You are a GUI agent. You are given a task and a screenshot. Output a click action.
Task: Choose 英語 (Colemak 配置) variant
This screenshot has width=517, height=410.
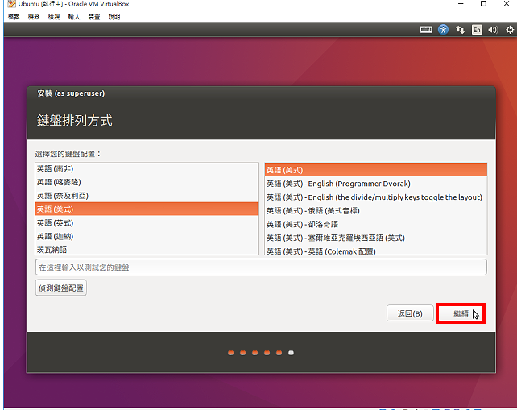click(376, 251)
